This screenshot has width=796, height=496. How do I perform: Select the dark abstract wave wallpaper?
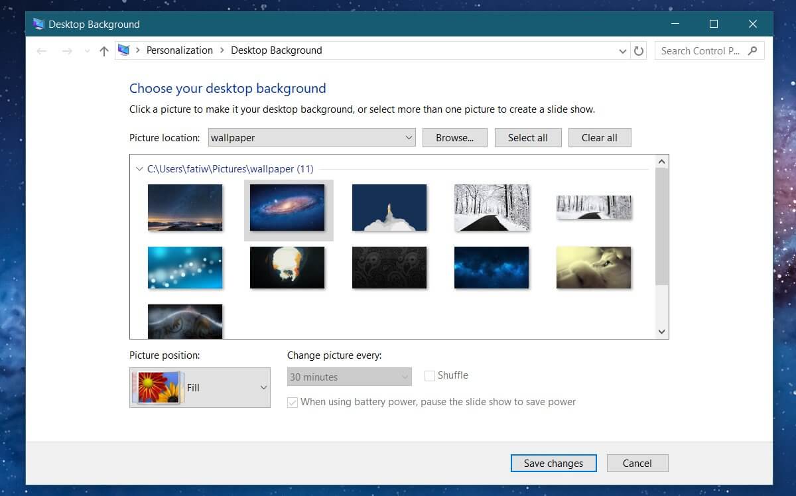[185, 322]
